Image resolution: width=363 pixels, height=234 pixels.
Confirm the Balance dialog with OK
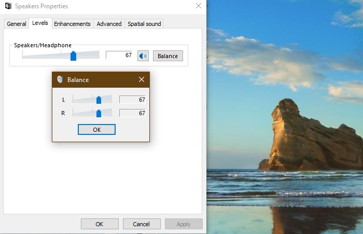96,130
